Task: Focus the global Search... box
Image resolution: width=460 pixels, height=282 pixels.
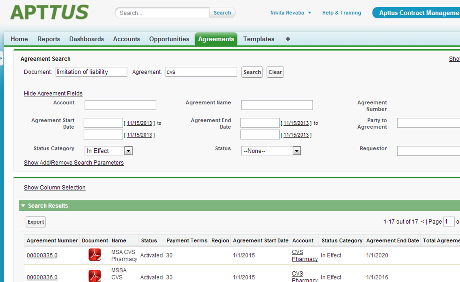Action: point(163,13)
